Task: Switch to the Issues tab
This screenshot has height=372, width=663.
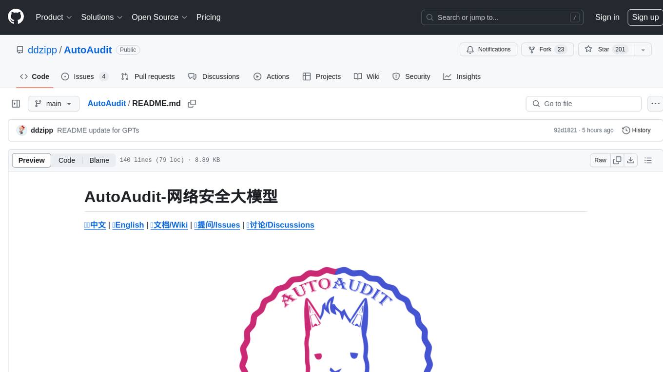Action: pyautogui.click(x=84, y=76)
